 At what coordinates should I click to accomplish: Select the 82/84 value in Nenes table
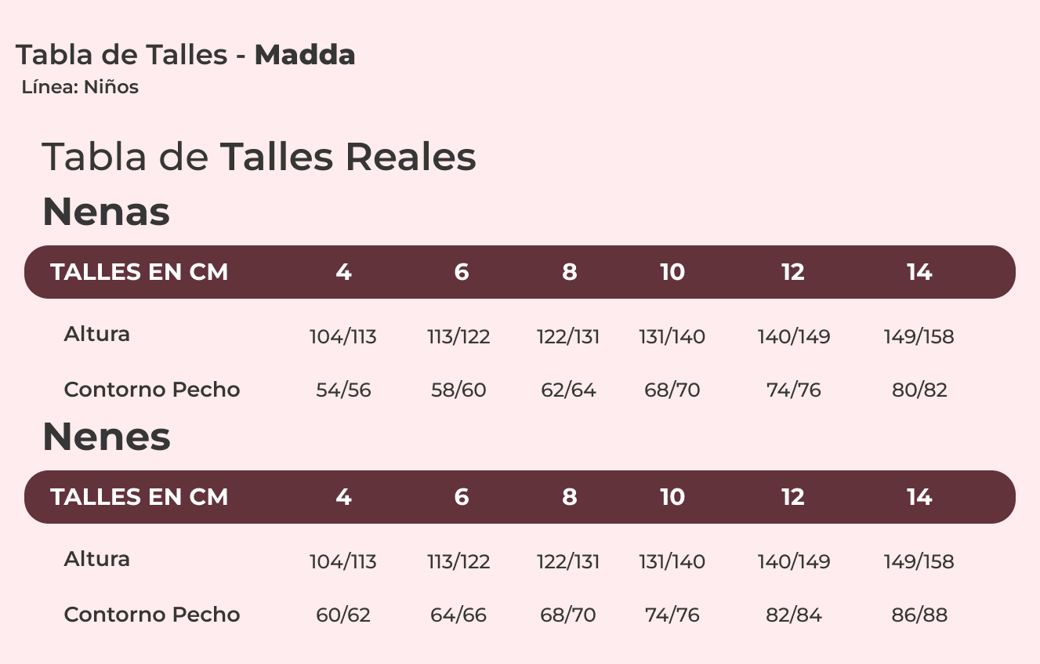[x=793, y=615]
